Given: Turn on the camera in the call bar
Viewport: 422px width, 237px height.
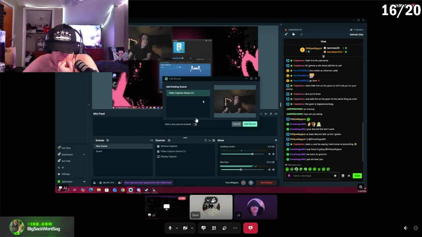Looking at the screenshot, I should point(185,228).
